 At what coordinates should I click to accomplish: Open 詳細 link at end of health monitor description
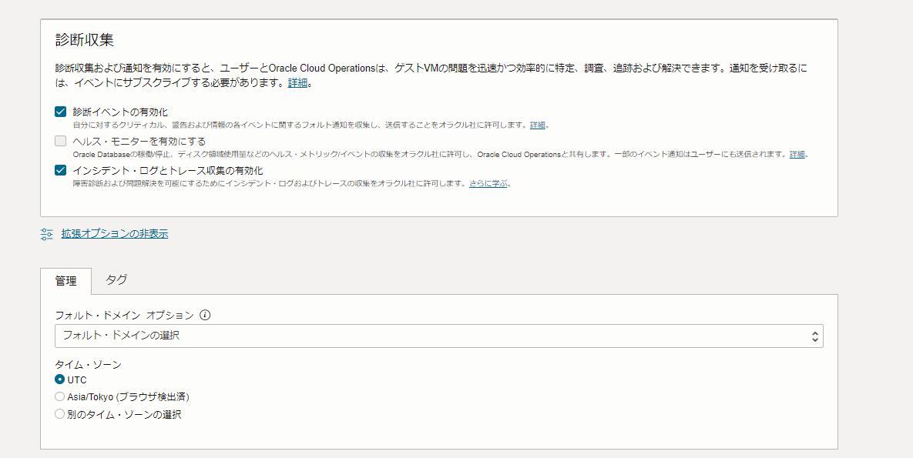click(x=797, y=155)
